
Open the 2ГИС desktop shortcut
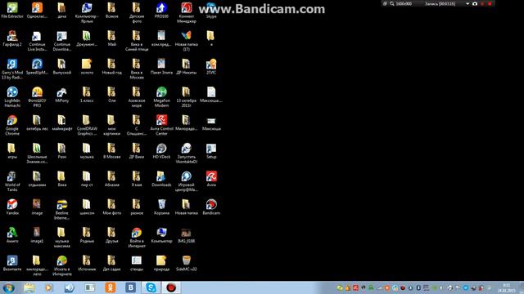pyautogui.click(x=211, y=67)
